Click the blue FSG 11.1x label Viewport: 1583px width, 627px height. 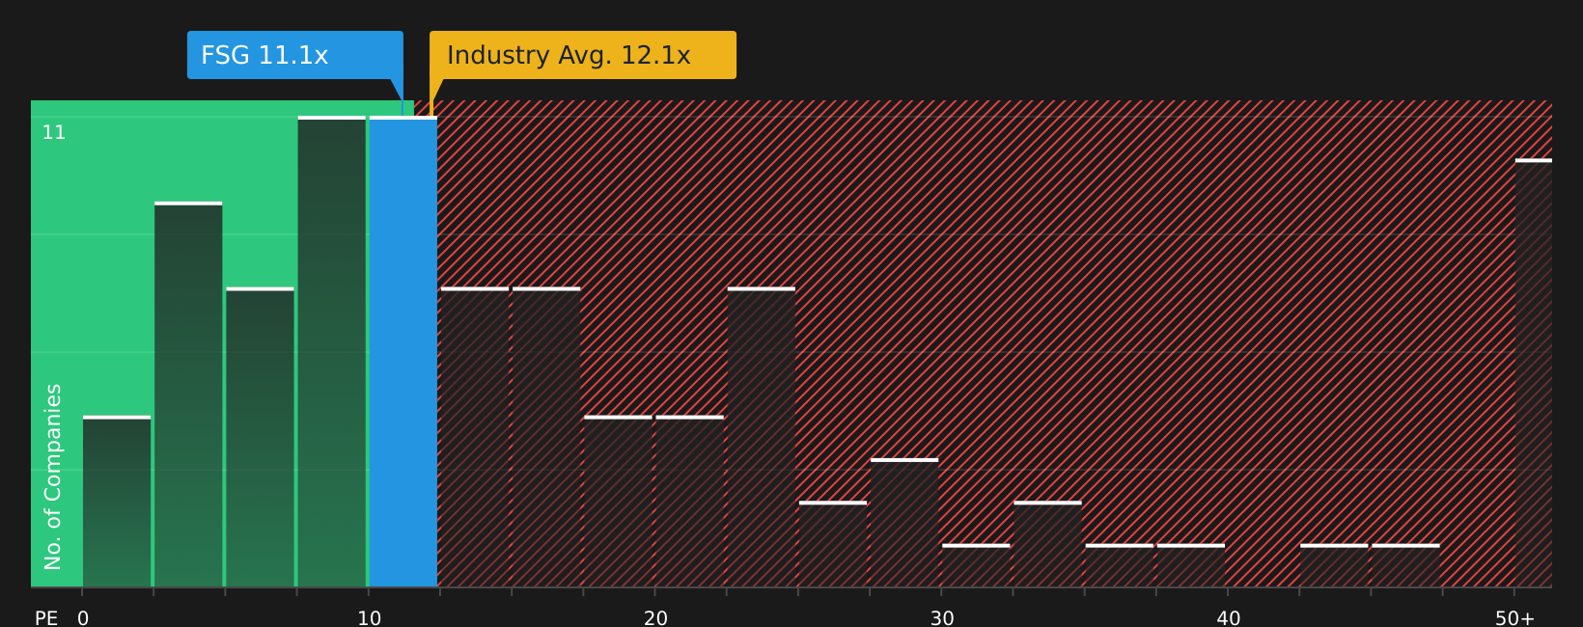pyautogui.click(x=295, y=55)
